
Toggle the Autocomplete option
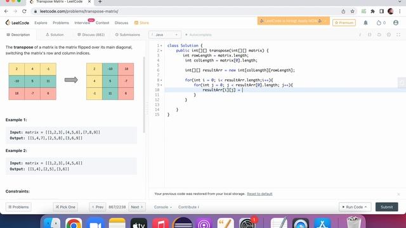[x=199, y=35]
